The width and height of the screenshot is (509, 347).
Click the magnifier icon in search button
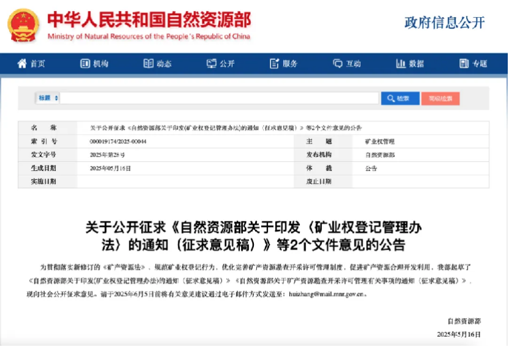391,98
